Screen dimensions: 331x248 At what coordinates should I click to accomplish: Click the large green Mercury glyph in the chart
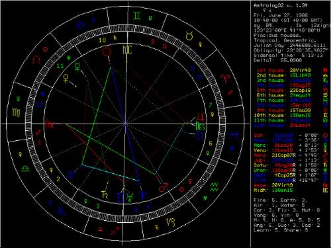pyautogui.click(x=77, y=66)
